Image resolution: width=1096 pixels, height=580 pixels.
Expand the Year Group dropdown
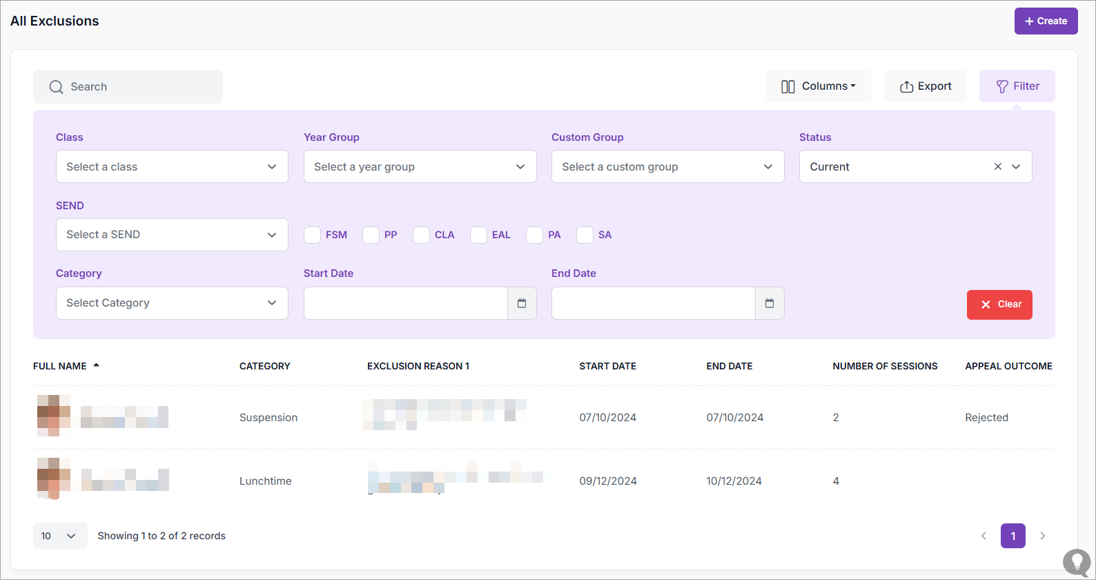pyautogui.click(x=420, y=166)
